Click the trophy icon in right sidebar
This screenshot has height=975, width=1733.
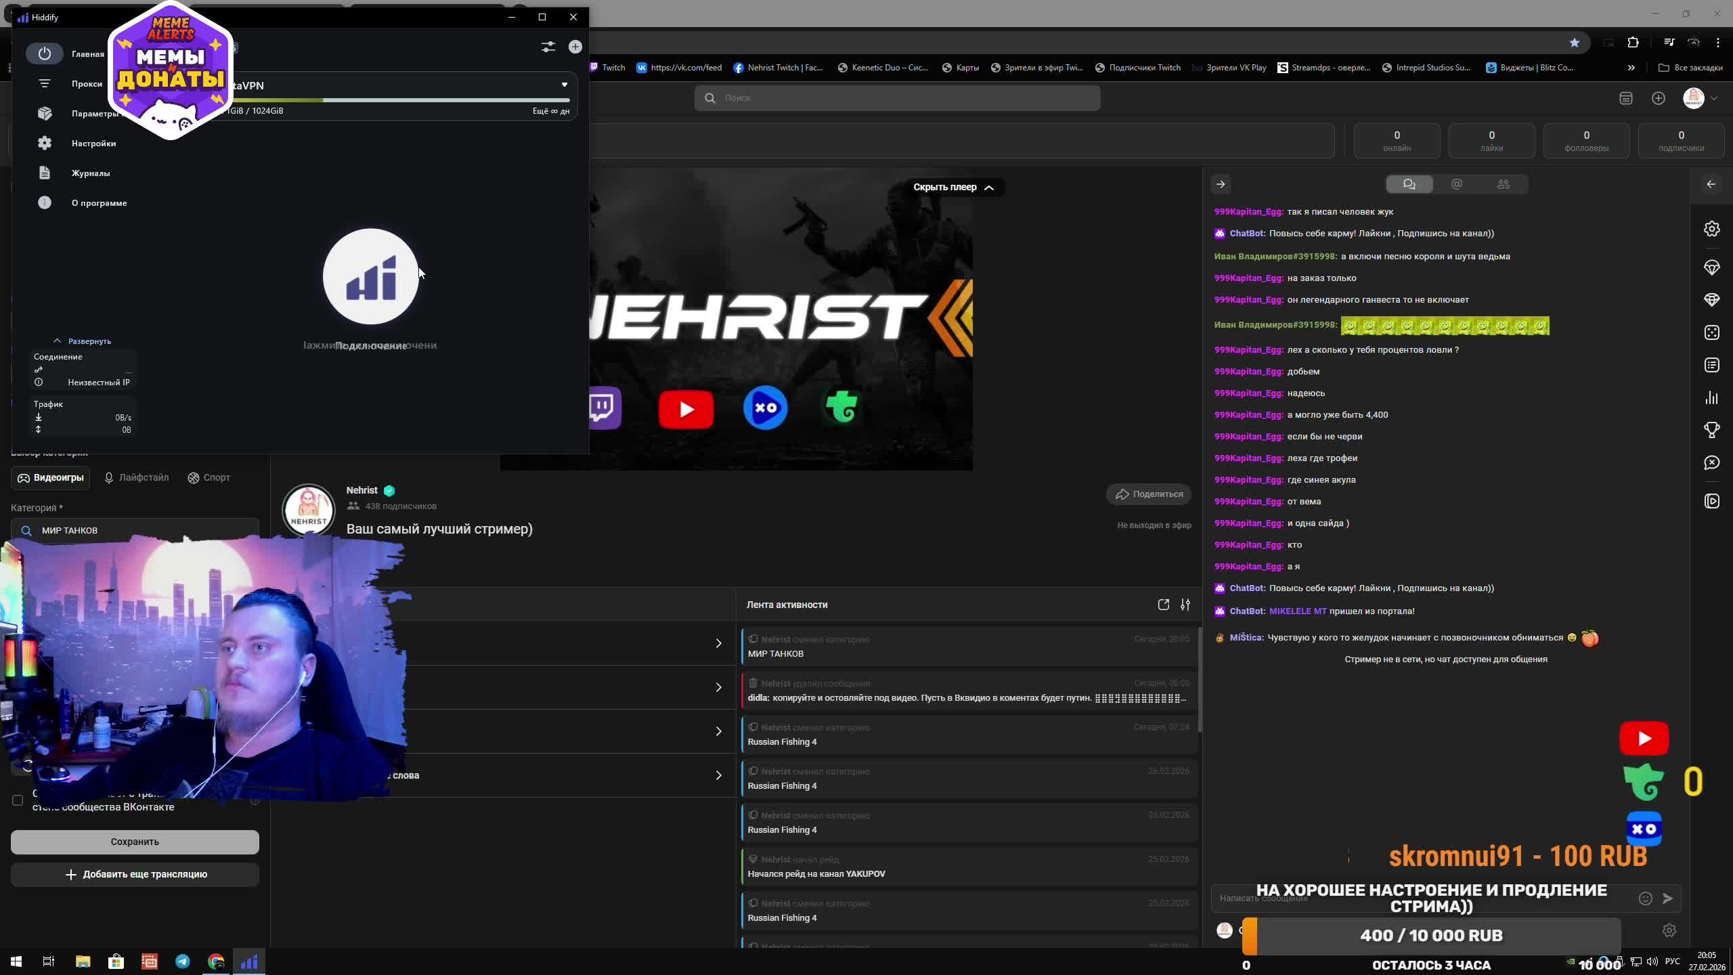(x=1711, y=430)
